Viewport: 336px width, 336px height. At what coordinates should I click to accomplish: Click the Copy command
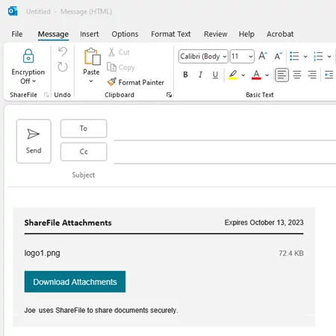tap(121, 67)
